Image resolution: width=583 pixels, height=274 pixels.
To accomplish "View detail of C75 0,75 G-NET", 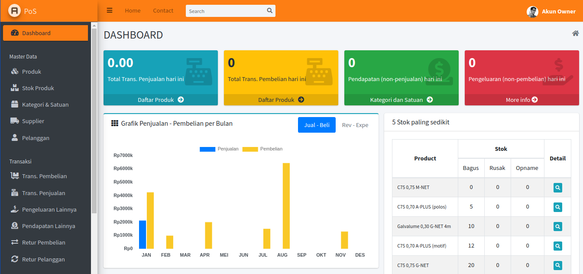I will tap(557, 265).
